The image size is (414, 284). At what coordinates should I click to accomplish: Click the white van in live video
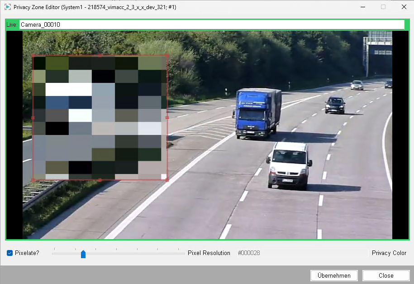289,166
